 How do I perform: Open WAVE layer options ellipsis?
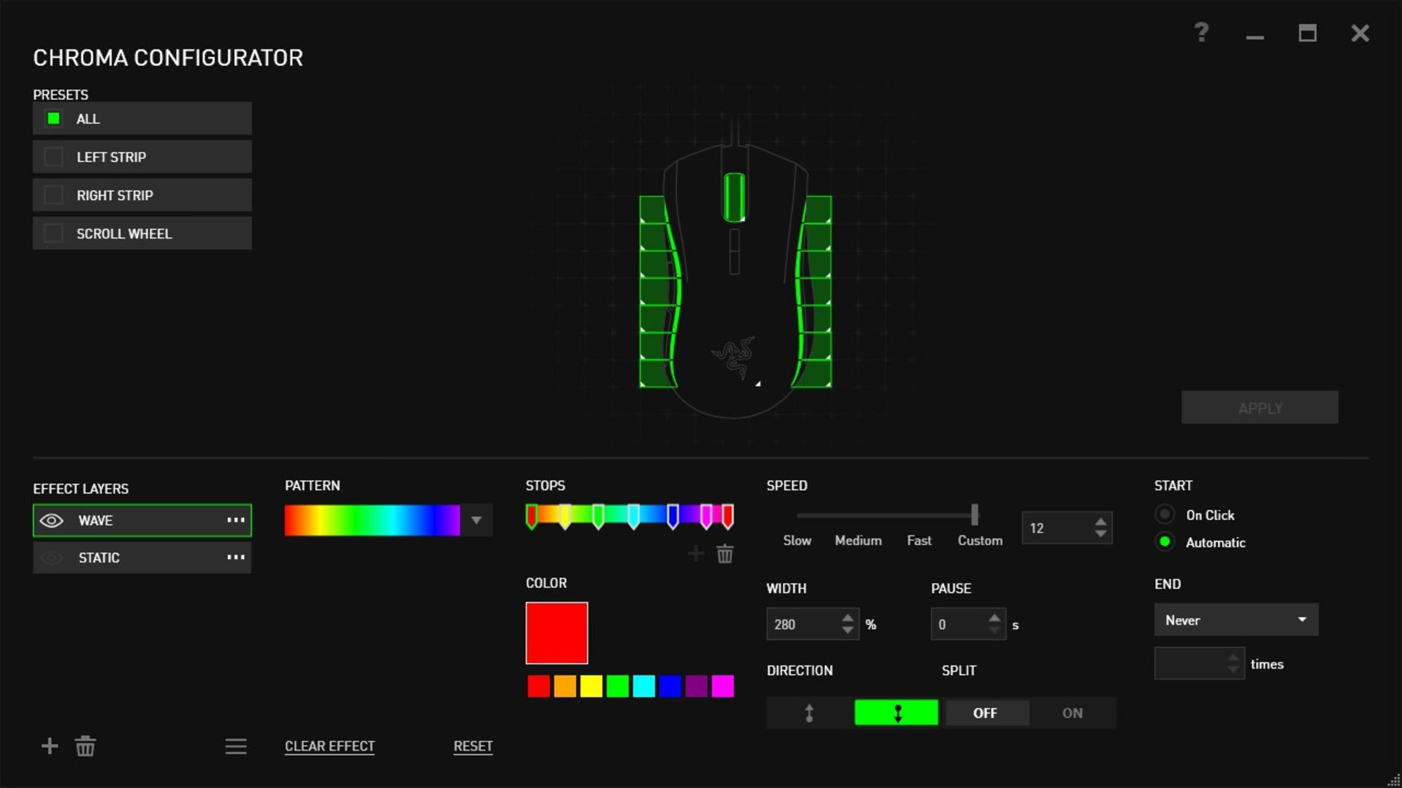coord(235,520)
